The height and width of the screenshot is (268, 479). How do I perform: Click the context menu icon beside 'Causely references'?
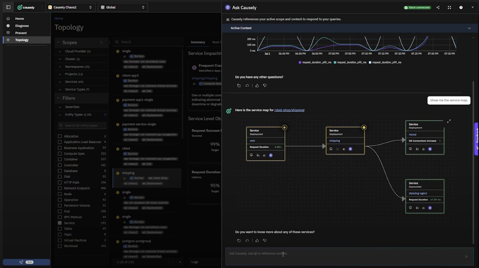(x=228, y=19)
